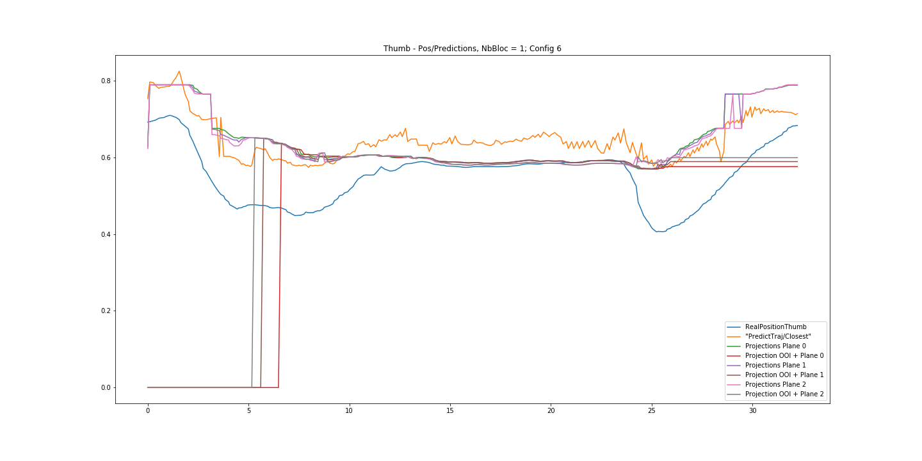Click the orange line swatch in the legend
Viewport: 922px width, 461px height.
coord(734,336)
